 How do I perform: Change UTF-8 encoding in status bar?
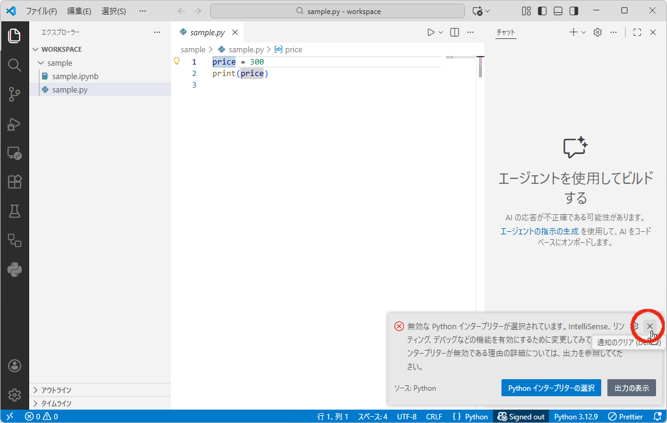(x=407, y=416)
